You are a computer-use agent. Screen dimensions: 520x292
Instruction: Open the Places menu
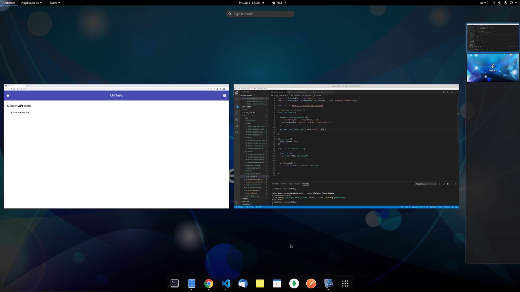[54, 3]
